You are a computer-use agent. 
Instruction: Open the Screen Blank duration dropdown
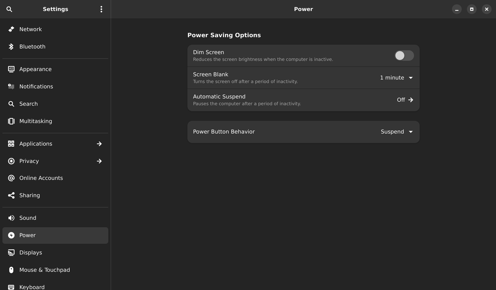(x=396, y=77)
